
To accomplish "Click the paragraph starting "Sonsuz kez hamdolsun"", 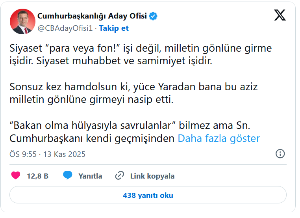I will click(133, 93).
